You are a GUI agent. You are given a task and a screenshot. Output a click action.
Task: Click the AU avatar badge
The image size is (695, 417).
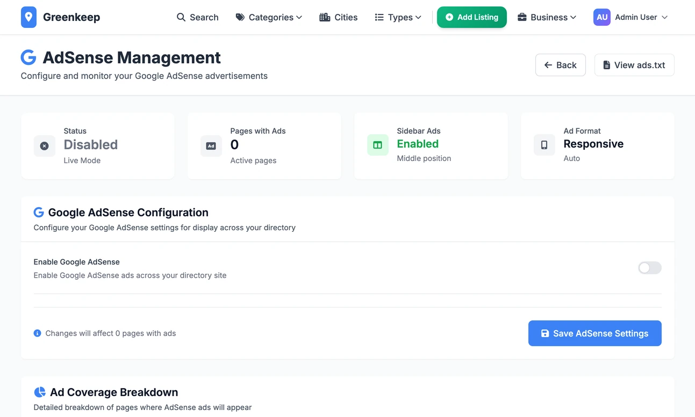coord(602,17)
